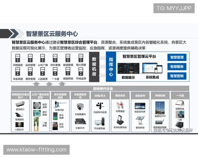The image size is (198, 158).
Task: Select the 停车场管理系统 column header
Action: click(x=60, y=96)
